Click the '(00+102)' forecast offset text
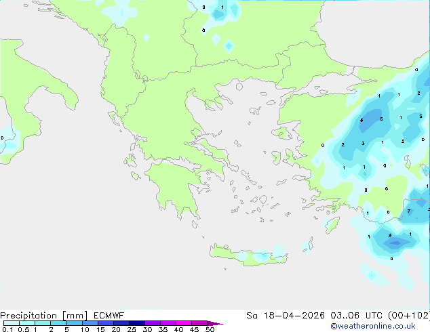This screenshot has height=332, width=430. (x=409, y=316)
